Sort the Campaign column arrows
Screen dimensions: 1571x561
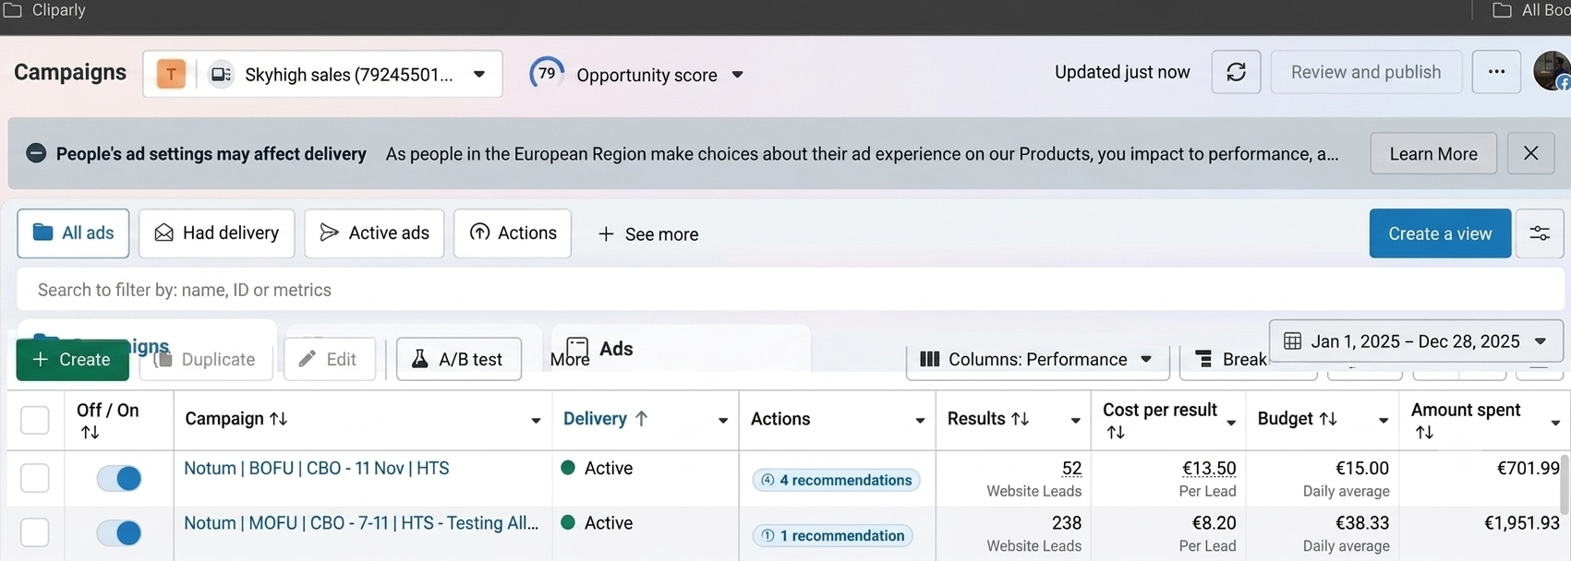click(278, 419)
